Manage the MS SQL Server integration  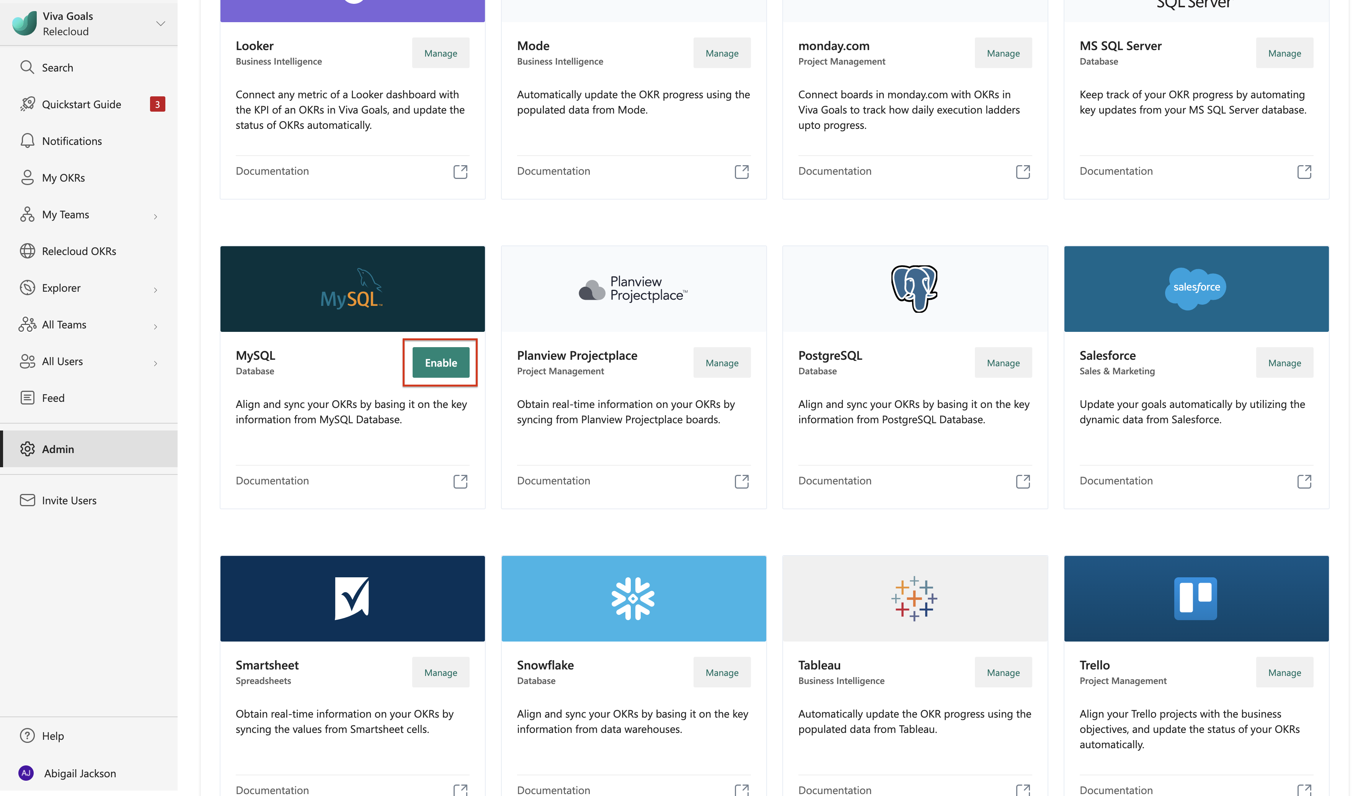1284,53
